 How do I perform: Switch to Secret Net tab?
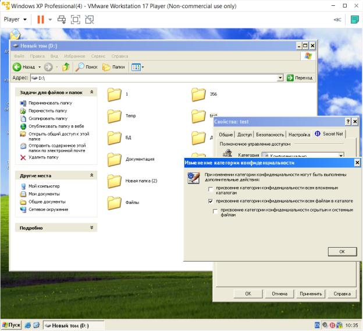pyautogui.click(x=329, y=134)
